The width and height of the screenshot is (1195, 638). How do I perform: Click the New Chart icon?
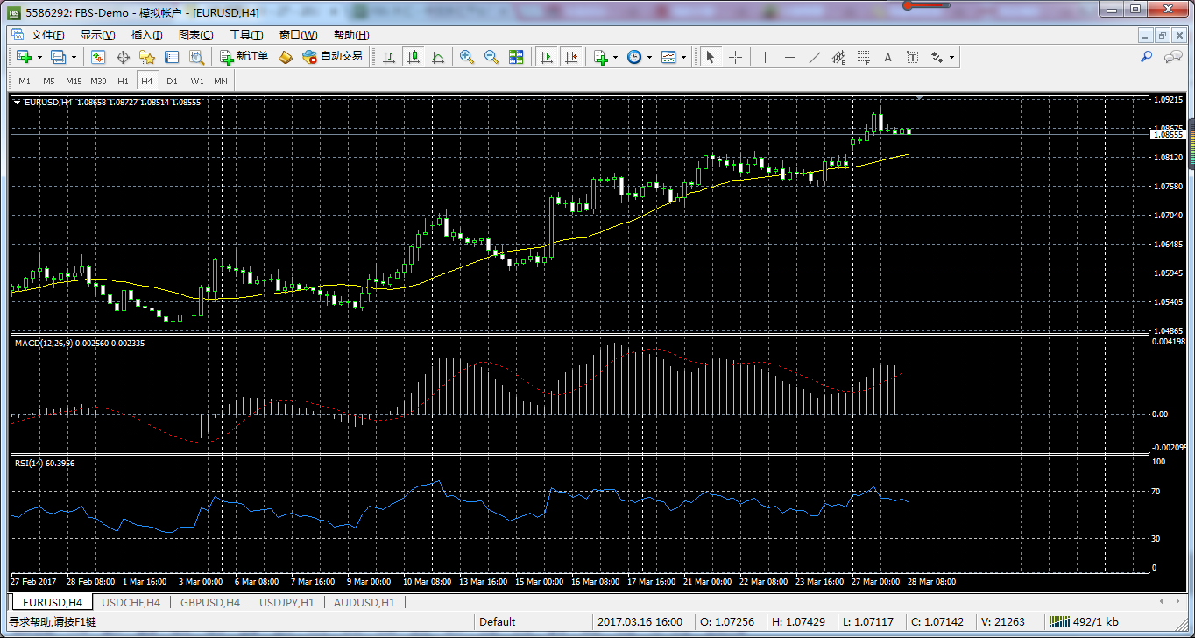click(x=24, y=57)
